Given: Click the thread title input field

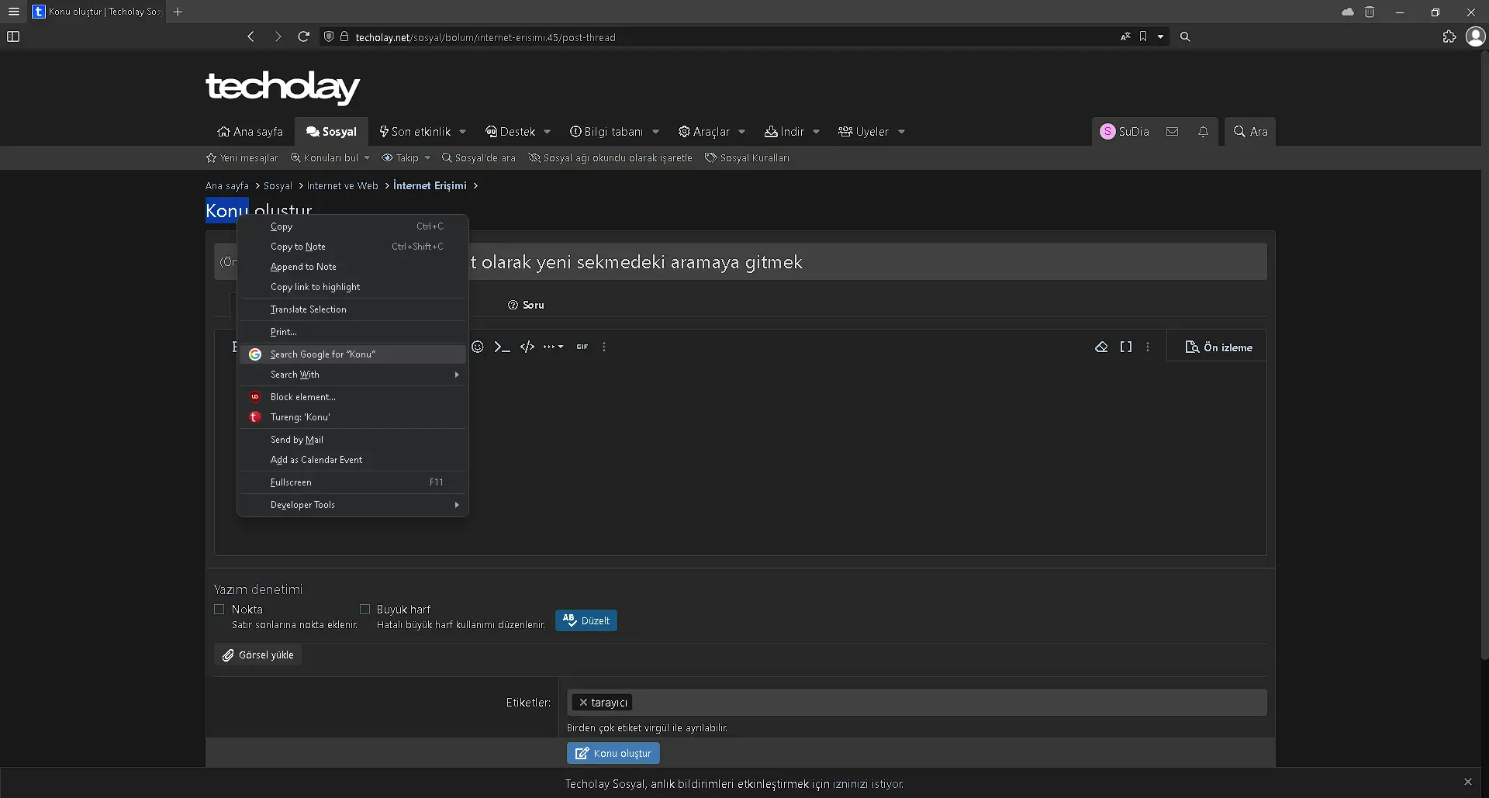Looking at the screenshot, I should tap(741, 262).
